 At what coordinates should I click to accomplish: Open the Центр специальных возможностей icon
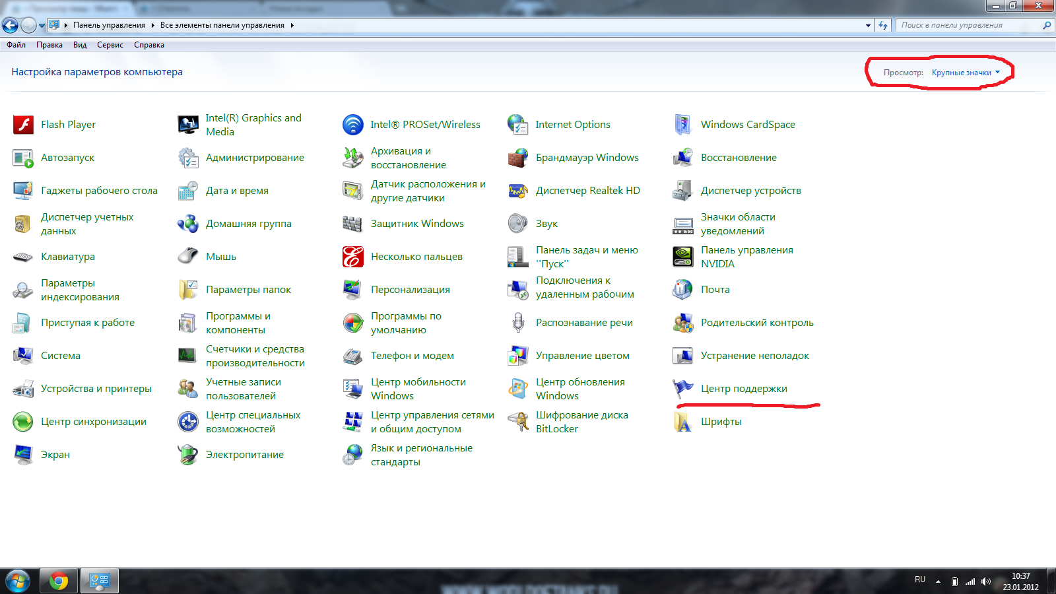pyautogui.click(x=188, y=422)
